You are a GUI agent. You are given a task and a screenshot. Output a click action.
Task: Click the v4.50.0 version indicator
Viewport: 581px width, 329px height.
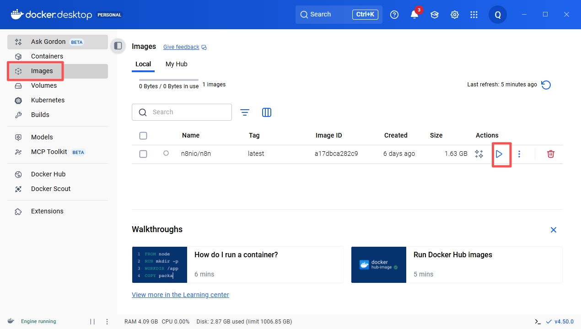(560, 322)
